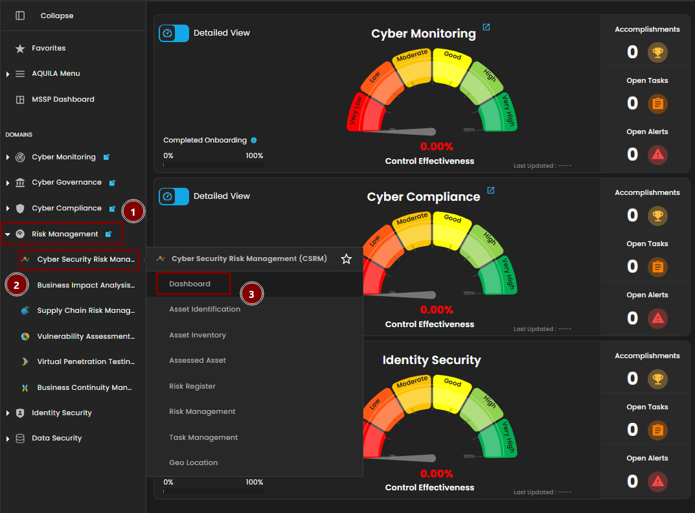This screenshot has height=513, width=695.
Task: Click the Collapse sidebar icon
Action: point(20,16)
